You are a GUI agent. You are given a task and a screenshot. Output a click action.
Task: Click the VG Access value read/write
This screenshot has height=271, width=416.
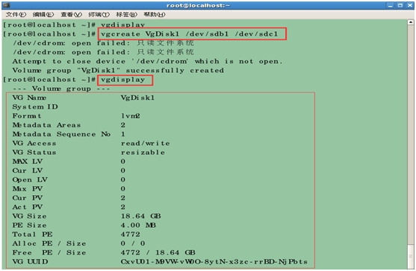click(145, 143)
